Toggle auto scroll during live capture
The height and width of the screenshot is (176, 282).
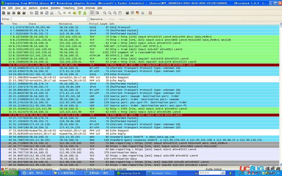[97, 13]
